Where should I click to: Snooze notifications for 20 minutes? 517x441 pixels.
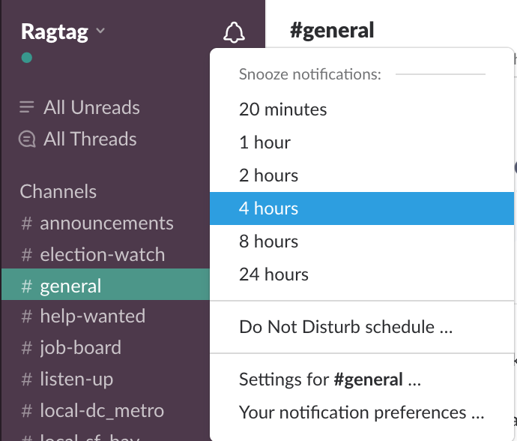(283, 109)
